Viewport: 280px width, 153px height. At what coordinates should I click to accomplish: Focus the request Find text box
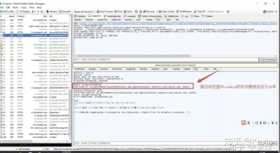(166, 59)
